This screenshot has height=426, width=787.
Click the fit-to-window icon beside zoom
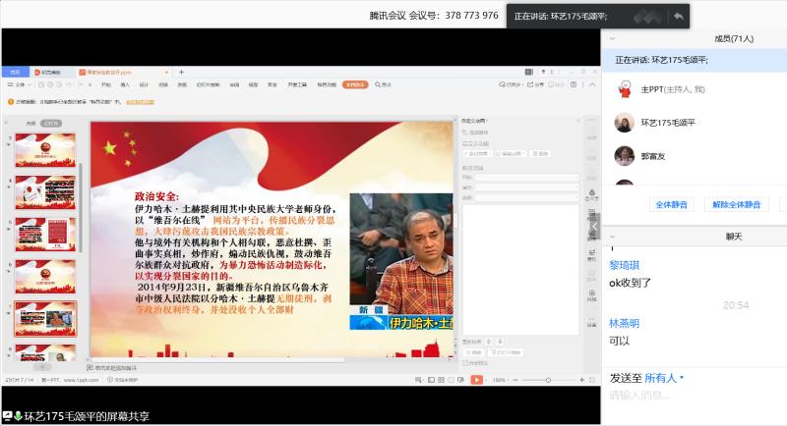(592, 381)
